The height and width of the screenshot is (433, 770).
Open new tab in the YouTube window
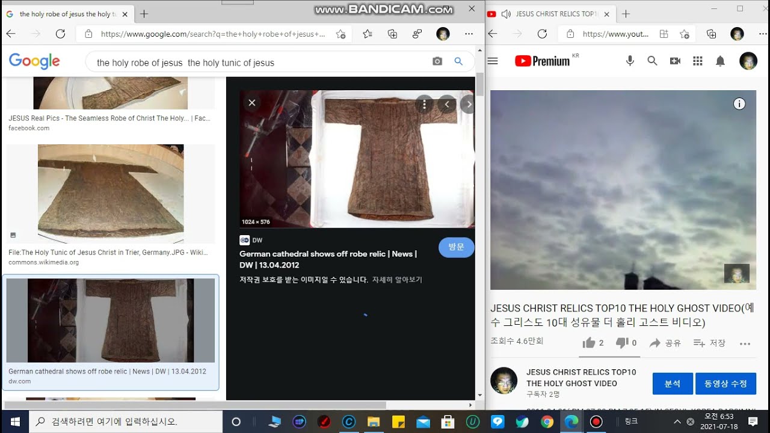pyautogui.click(x=626, y=14)
